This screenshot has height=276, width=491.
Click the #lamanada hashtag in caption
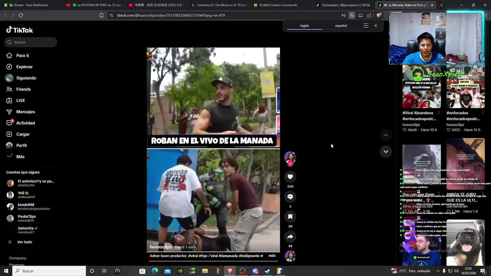click(228, 256)
